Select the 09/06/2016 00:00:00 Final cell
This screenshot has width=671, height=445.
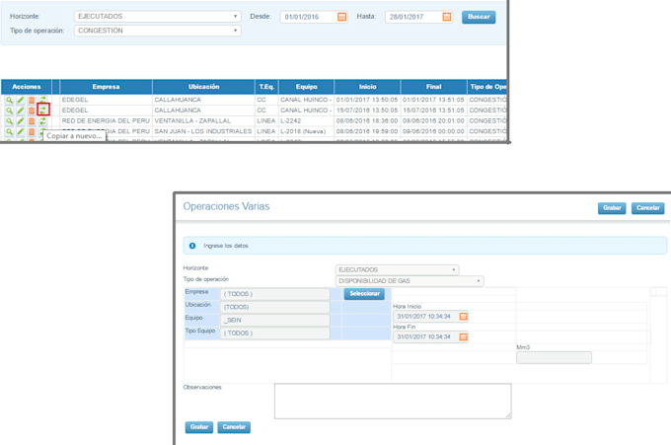coord(433,131)
